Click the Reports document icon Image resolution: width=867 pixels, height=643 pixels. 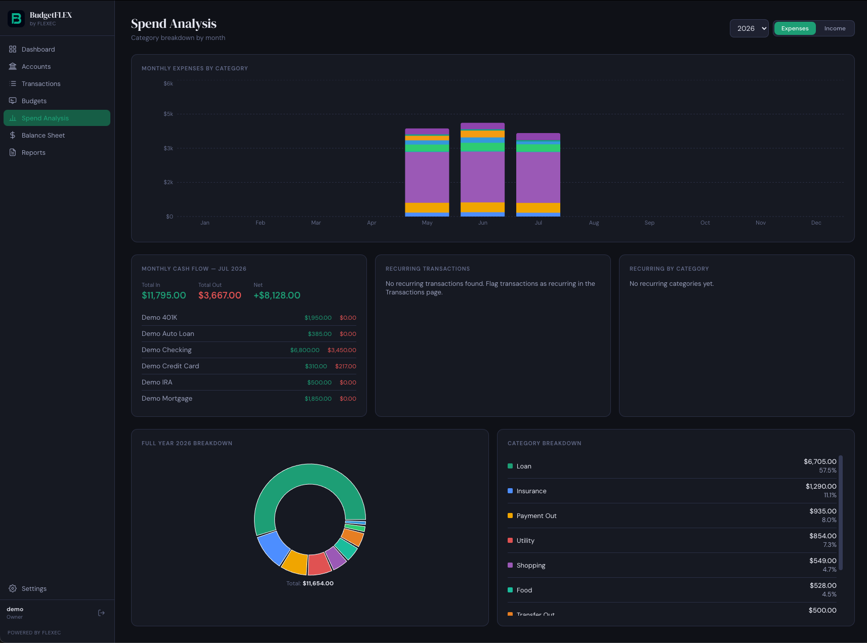[x=13, y=152]
